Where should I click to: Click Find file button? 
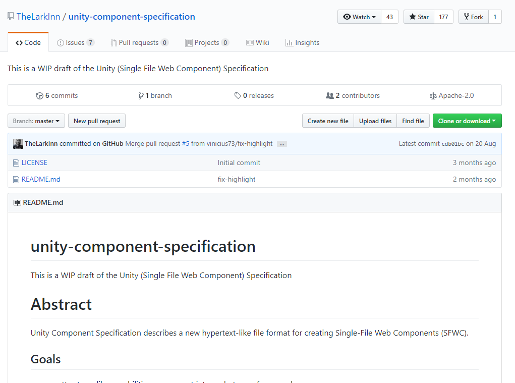point(413,121)
